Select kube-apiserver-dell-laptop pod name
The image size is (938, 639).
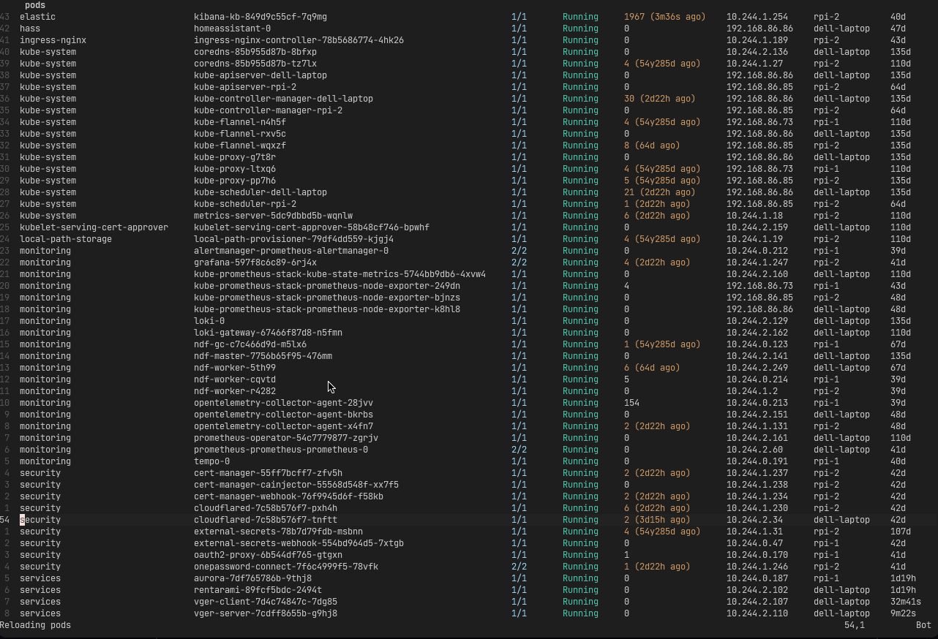[x=260, y=75]
